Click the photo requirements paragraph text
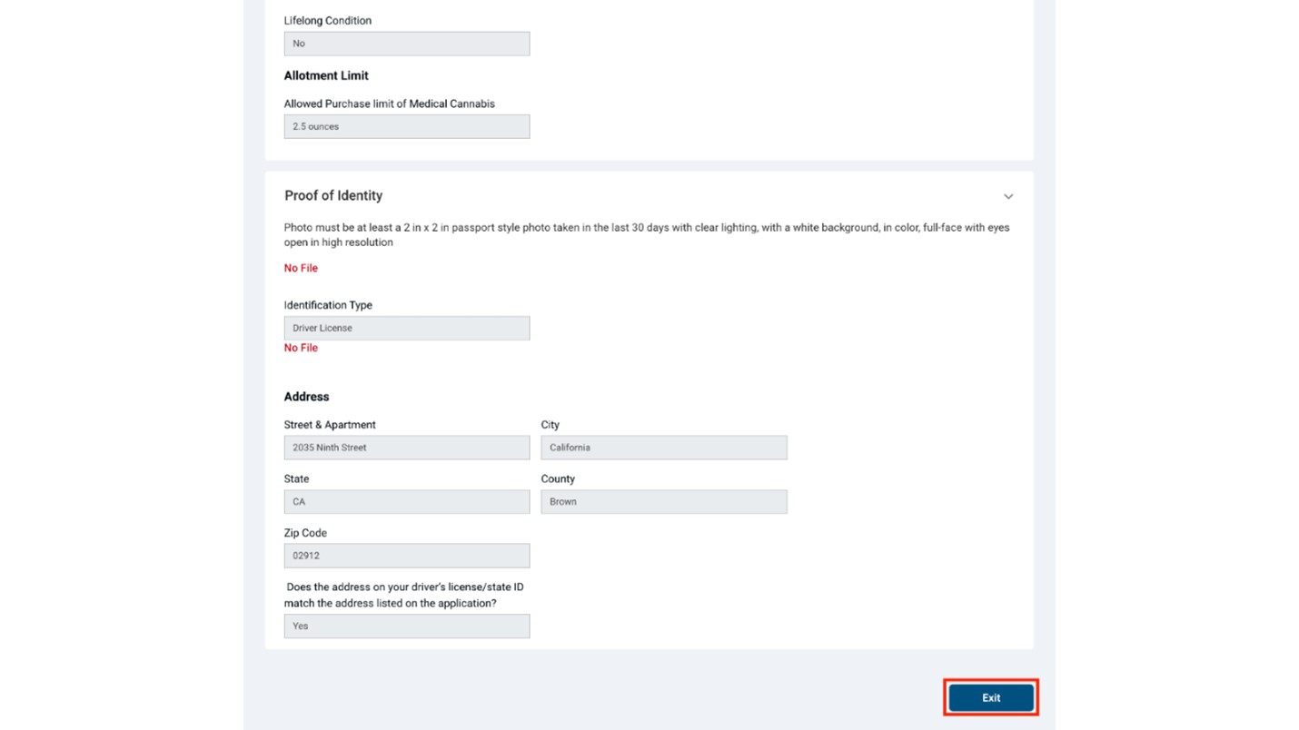Viewport: 1299px width, 730px height. 647,235
